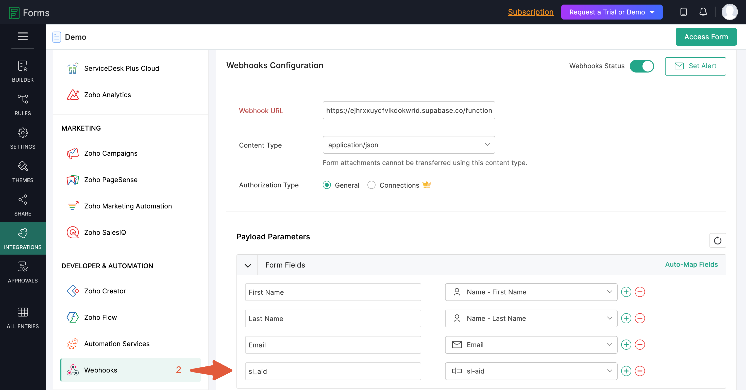This screenshot has width=746, height=390.
Task: Click the Demo form document icon
Action: tap(57, 37)
